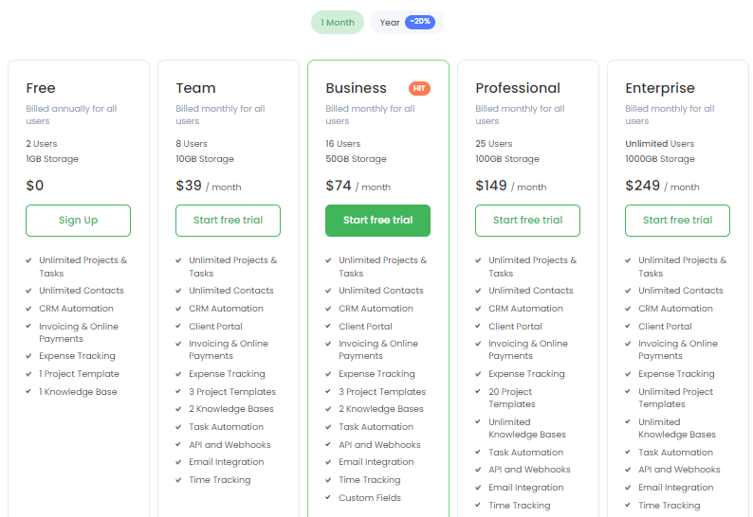Click checkmark next to Team Client Portal
Viewport: 753px width, 517px height.
click(x=180, y=327)
